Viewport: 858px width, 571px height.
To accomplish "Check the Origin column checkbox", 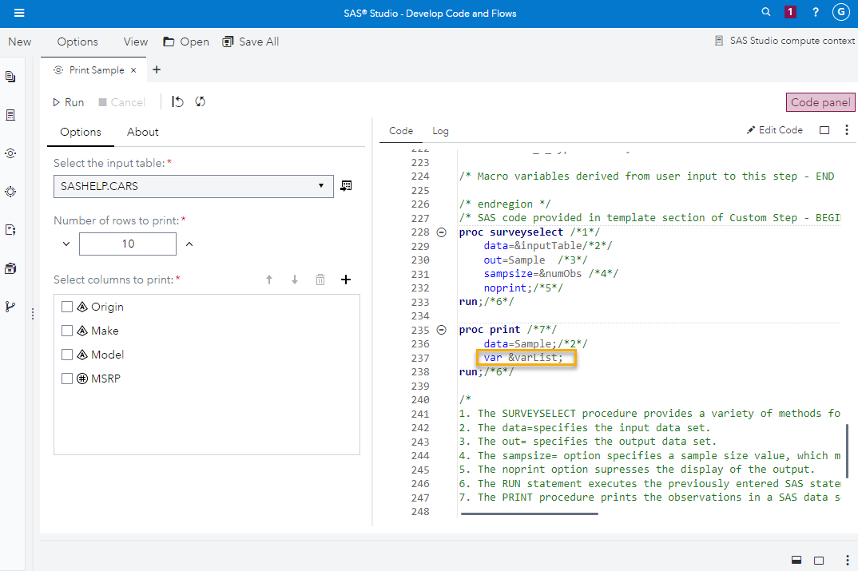I will [x=67, y=306].
